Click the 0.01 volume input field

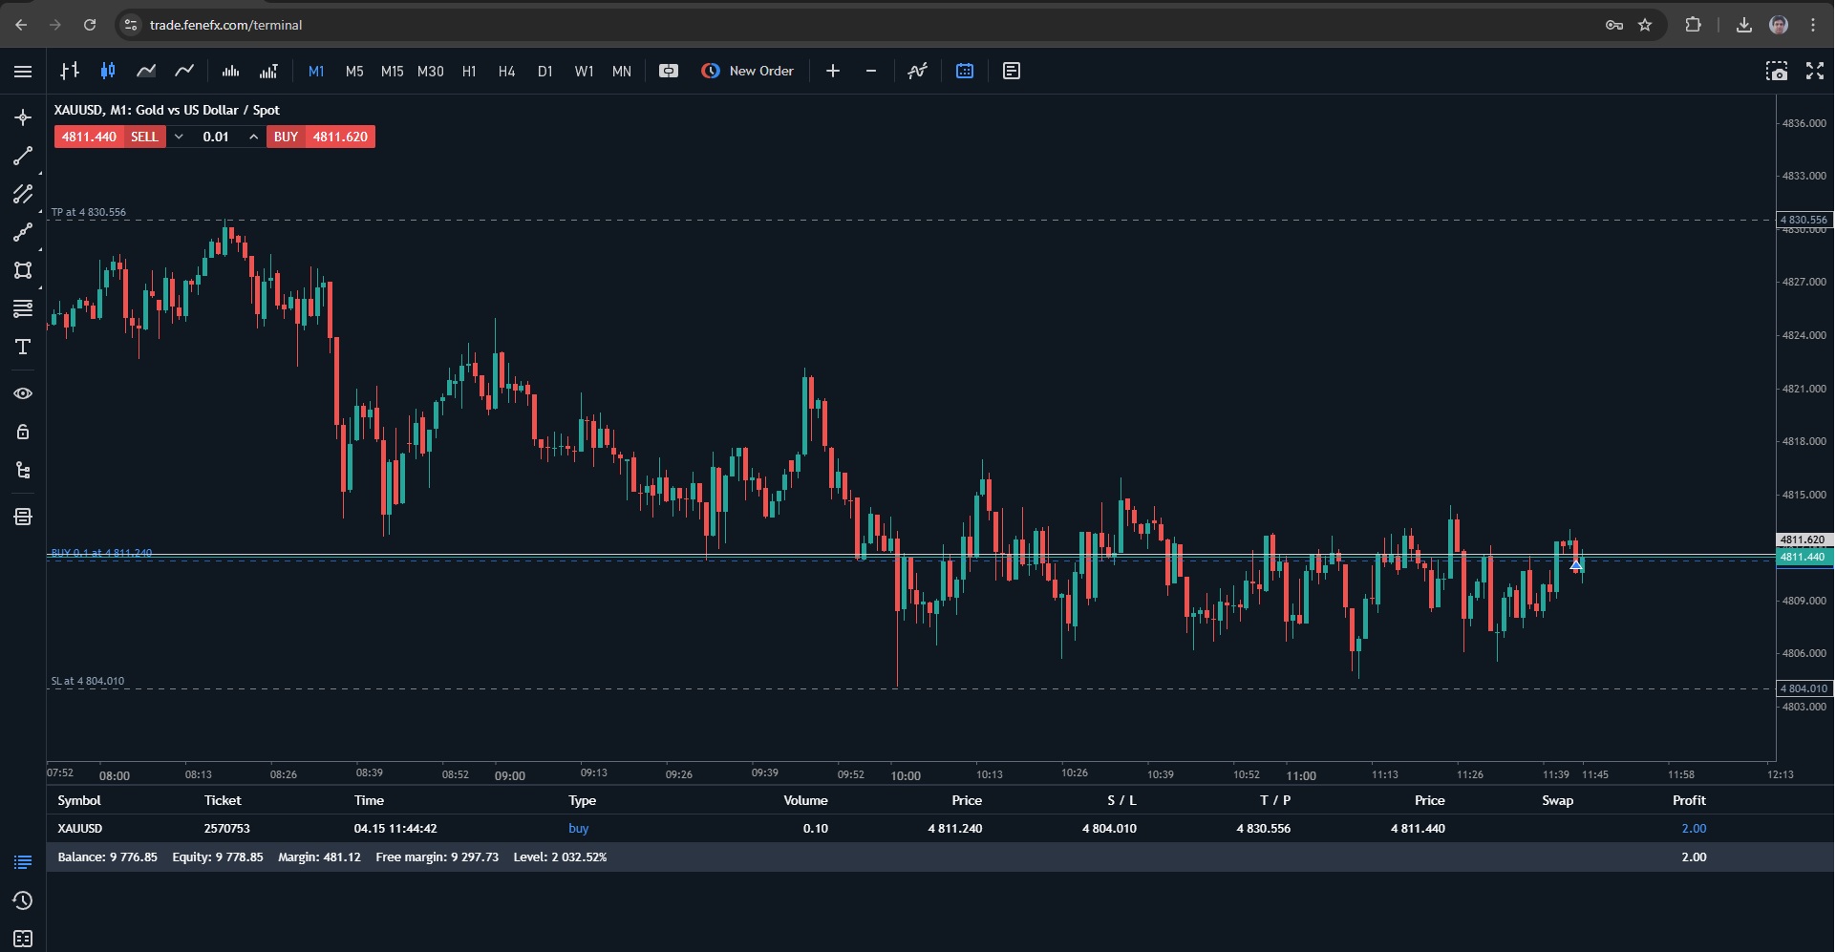[x=216, y=137]
